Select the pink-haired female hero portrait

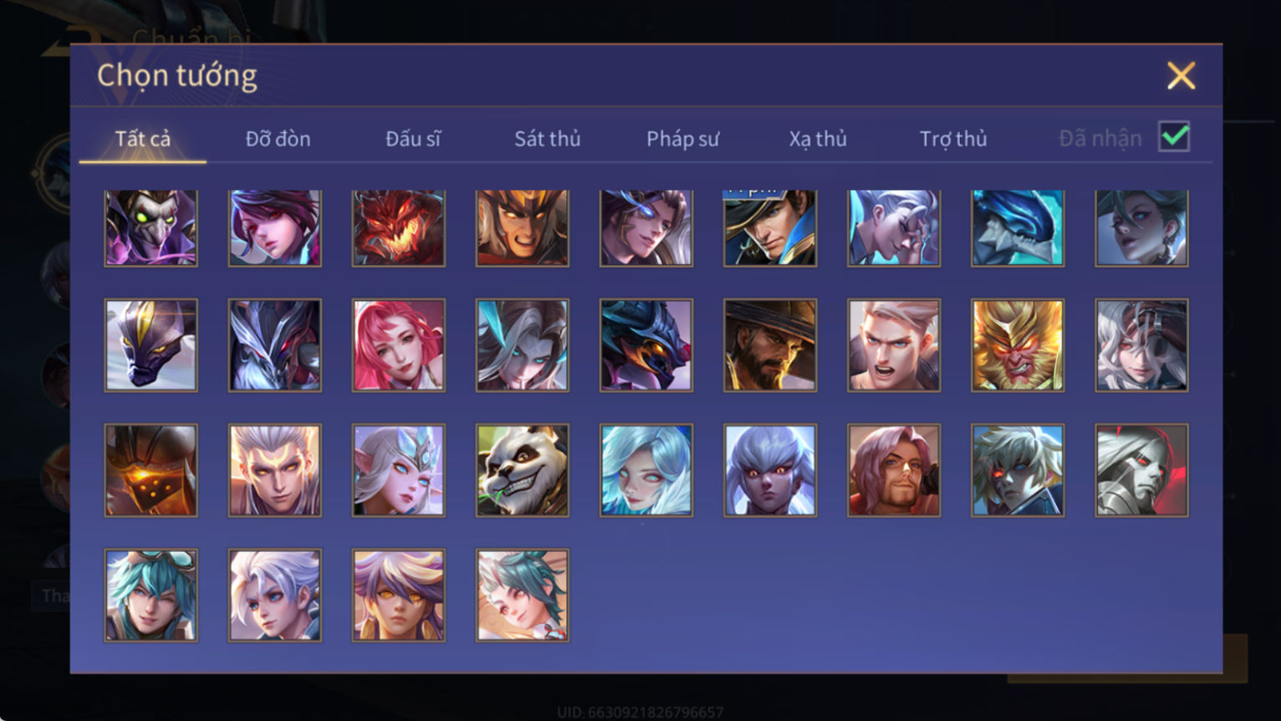[x=399, y=345]
